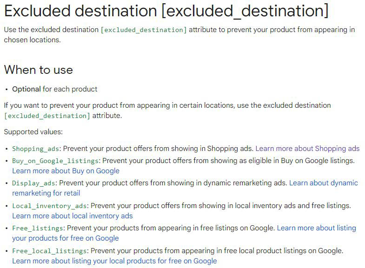Click the Shopping_ads code value
The width and height of the screenshot is (365, 268).
point(36,149)
